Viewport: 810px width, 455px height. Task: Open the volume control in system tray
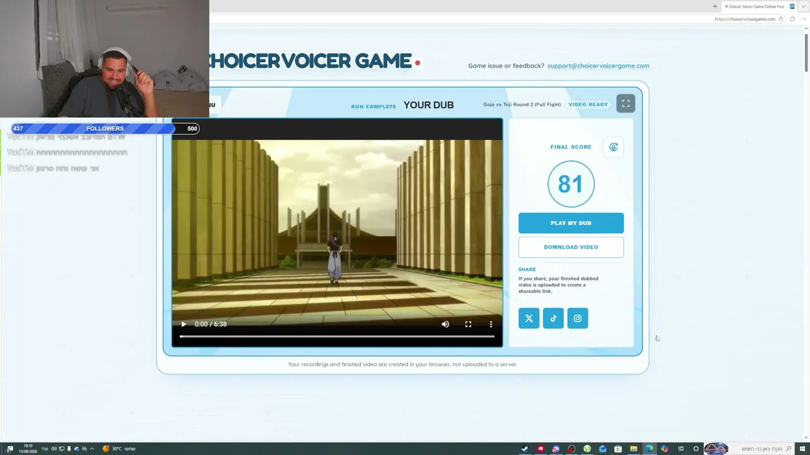54,449
